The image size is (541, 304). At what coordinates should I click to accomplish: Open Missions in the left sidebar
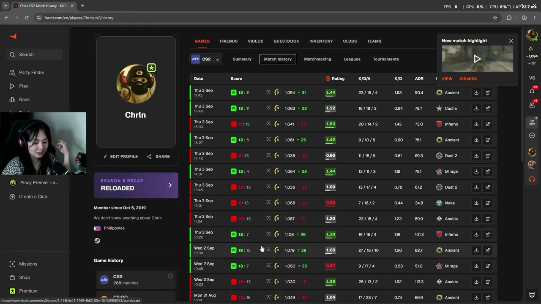coord(28,264)
